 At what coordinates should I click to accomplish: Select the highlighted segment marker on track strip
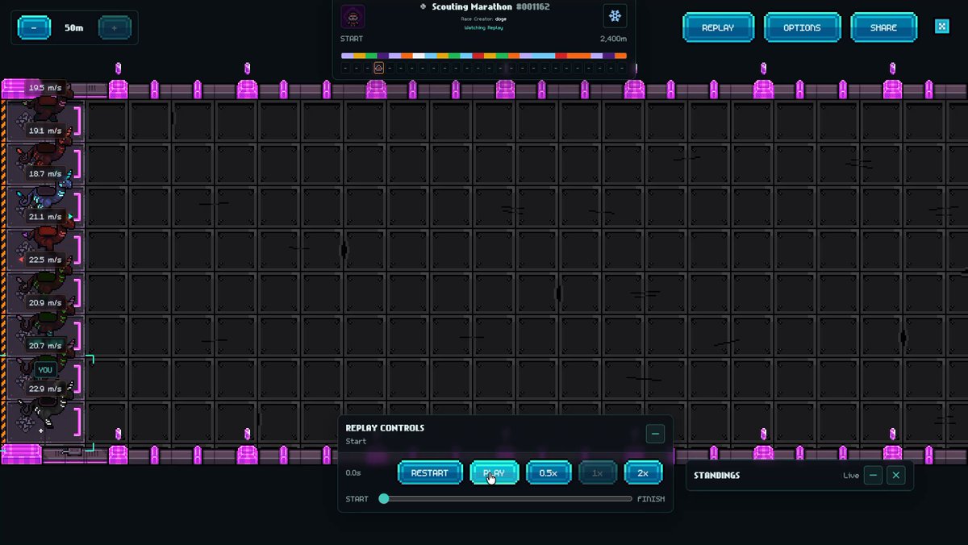tap(378, 68)
